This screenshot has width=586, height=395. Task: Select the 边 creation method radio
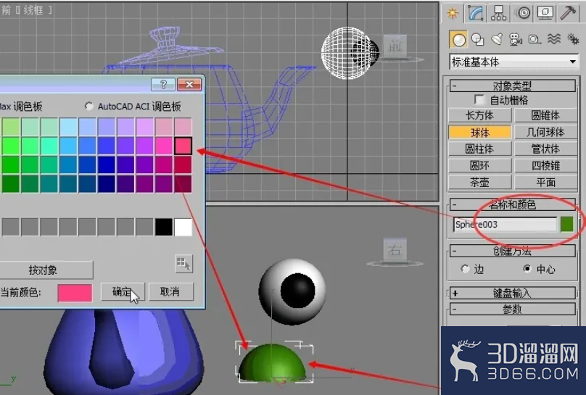465,269
